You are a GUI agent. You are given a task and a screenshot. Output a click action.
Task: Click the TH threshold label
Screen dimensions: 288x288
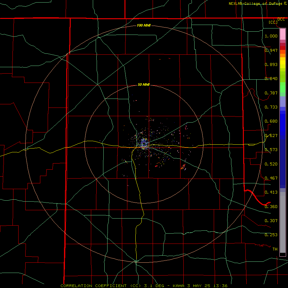[275, 249]
